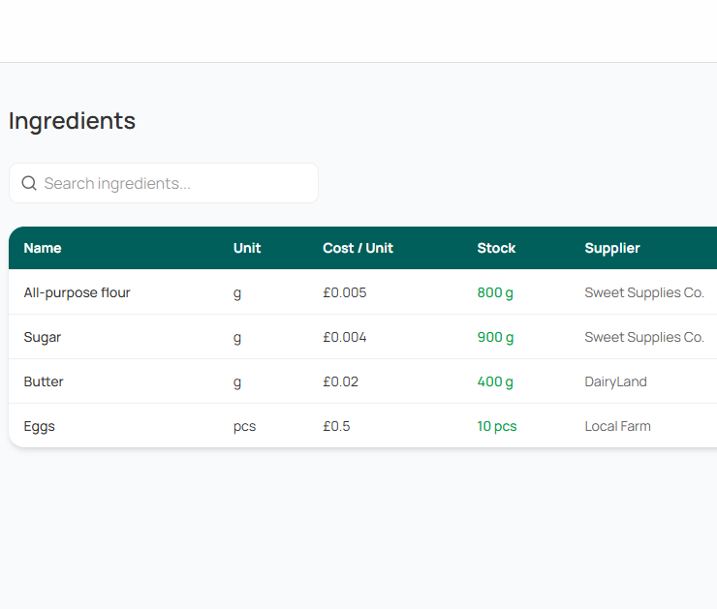Click the DairyLand supplier cell
The width and height of the screenshot is (717, 609).
pyautogui.click(x=615, y=381)
